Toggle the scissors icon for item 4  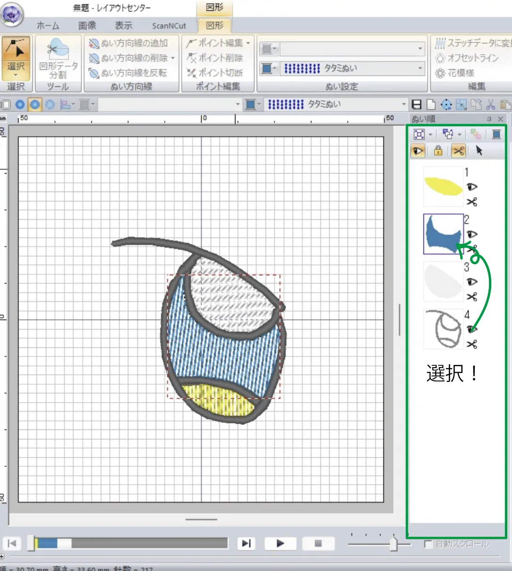(471, 344)
